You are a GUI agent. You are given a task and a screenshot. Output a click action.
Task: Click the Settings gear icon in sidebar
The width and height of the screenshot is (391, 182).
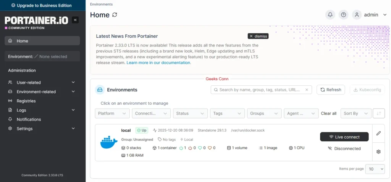click(10, 129)
